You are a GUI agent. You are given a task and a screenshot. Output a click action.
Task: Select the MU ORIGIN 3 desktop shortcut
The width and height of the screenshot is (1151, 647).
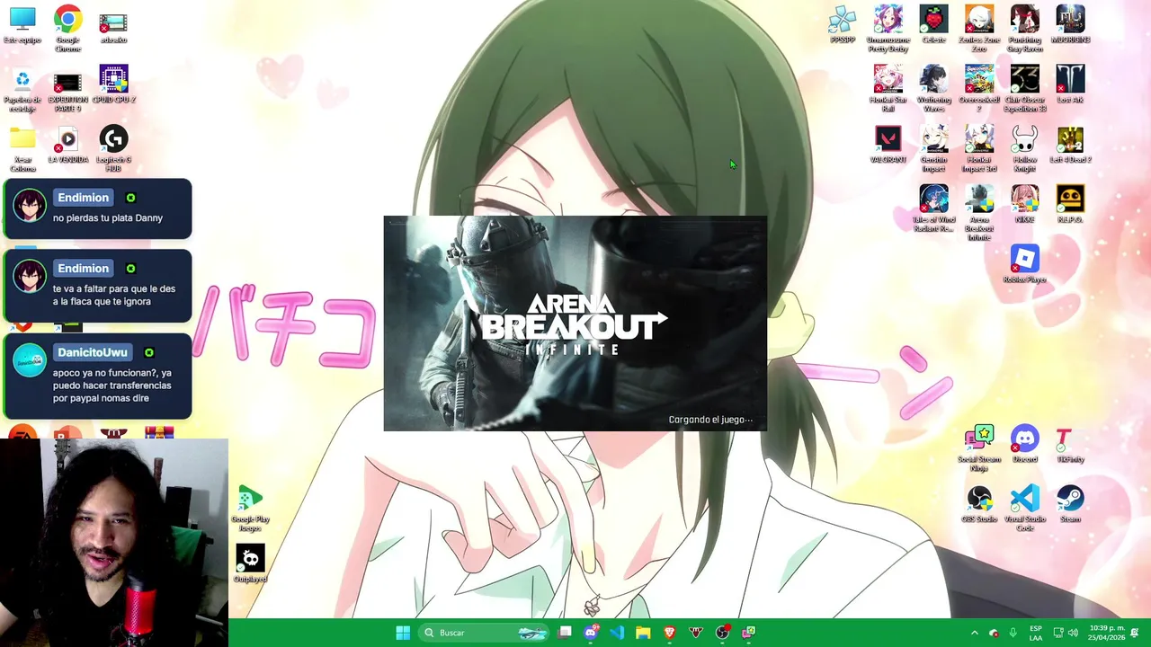coord(1070,25)
